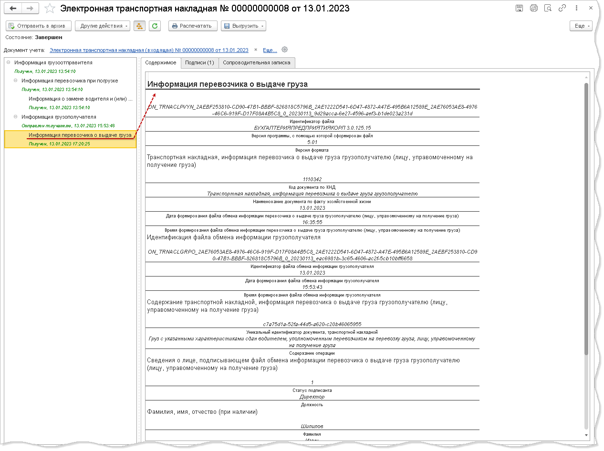Click the save floppy icon in title bar
604x451 pixels.
(x=520, y=8)
